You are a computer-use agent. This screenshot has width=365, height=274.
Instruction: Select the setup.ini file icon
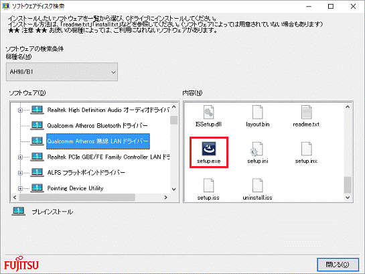click(257, 149)
